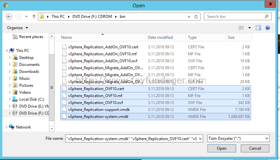The image size is (280, 160).
Task: Open the Organize menu
Action: click(x=17, y=28)
